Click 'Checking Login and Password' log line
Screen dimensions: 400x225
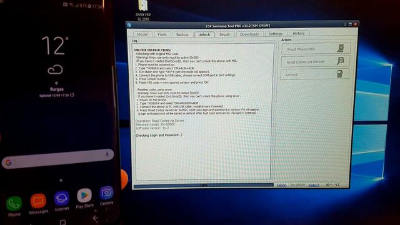(159, 135)
